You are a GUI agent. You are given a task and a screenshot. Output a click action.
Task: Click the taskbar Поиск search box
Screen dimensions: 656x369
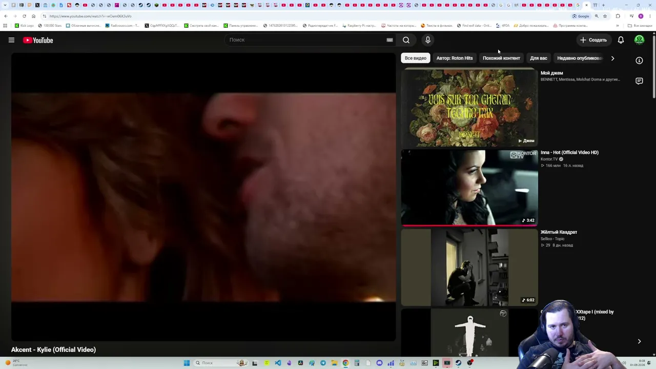(220, 363)
